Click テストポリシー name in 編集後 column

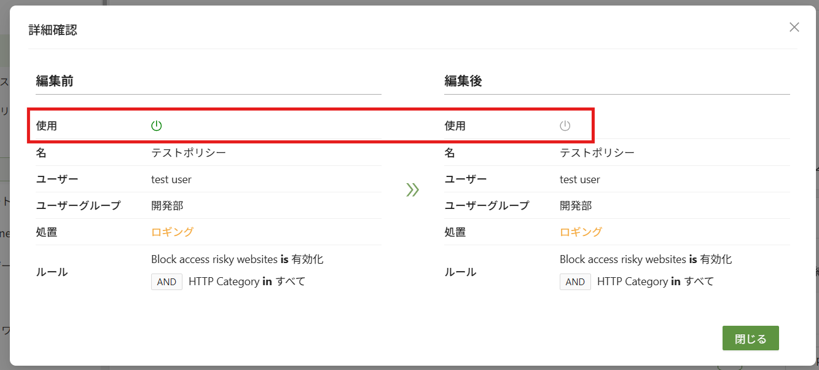[597, 152]
